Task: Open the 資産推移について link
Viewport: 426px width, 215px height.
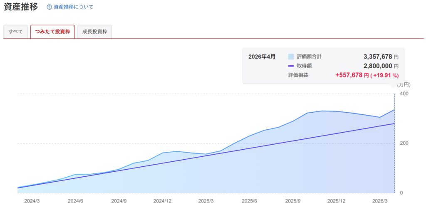Action: coord(73,7)
